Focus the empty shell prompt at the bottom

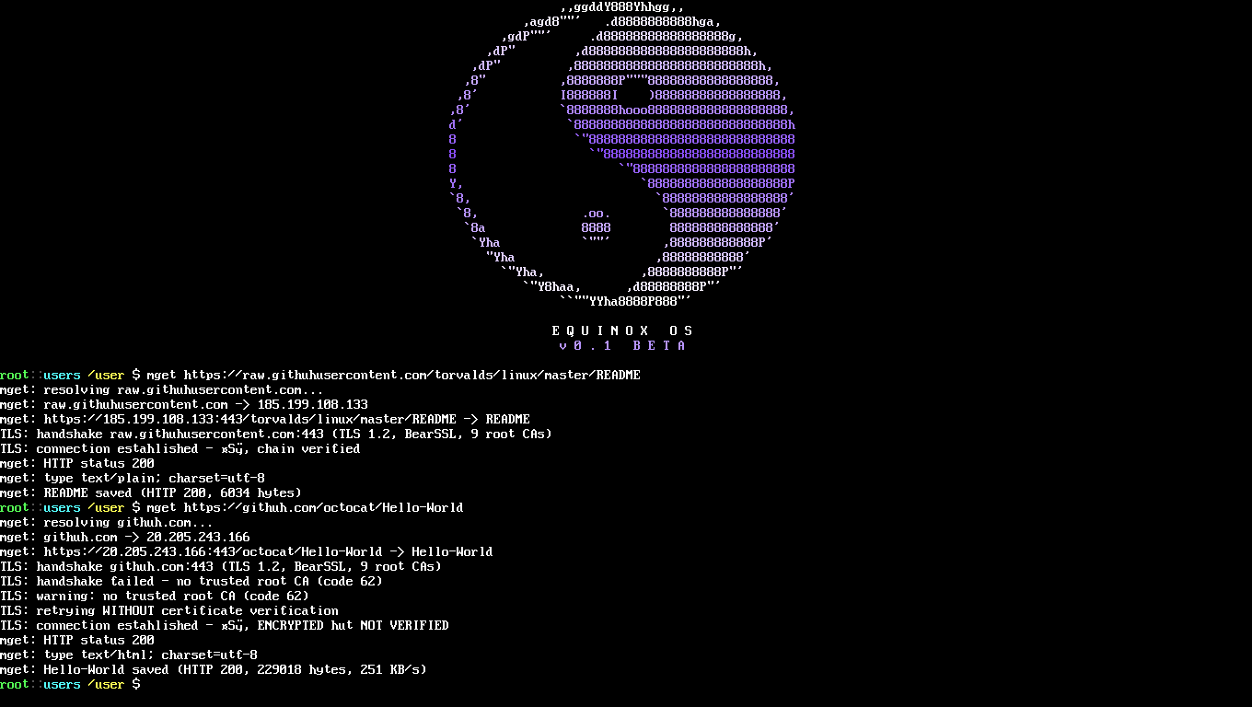(70, 684)
